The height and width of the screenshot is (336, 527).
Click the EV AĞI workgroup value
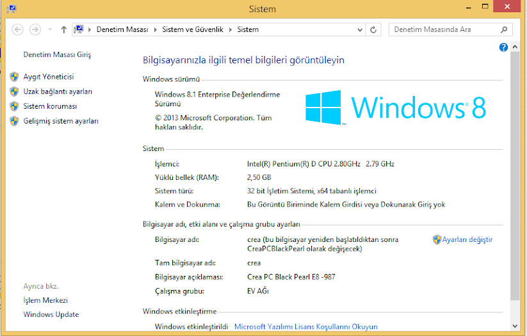(x=258, y=291)
